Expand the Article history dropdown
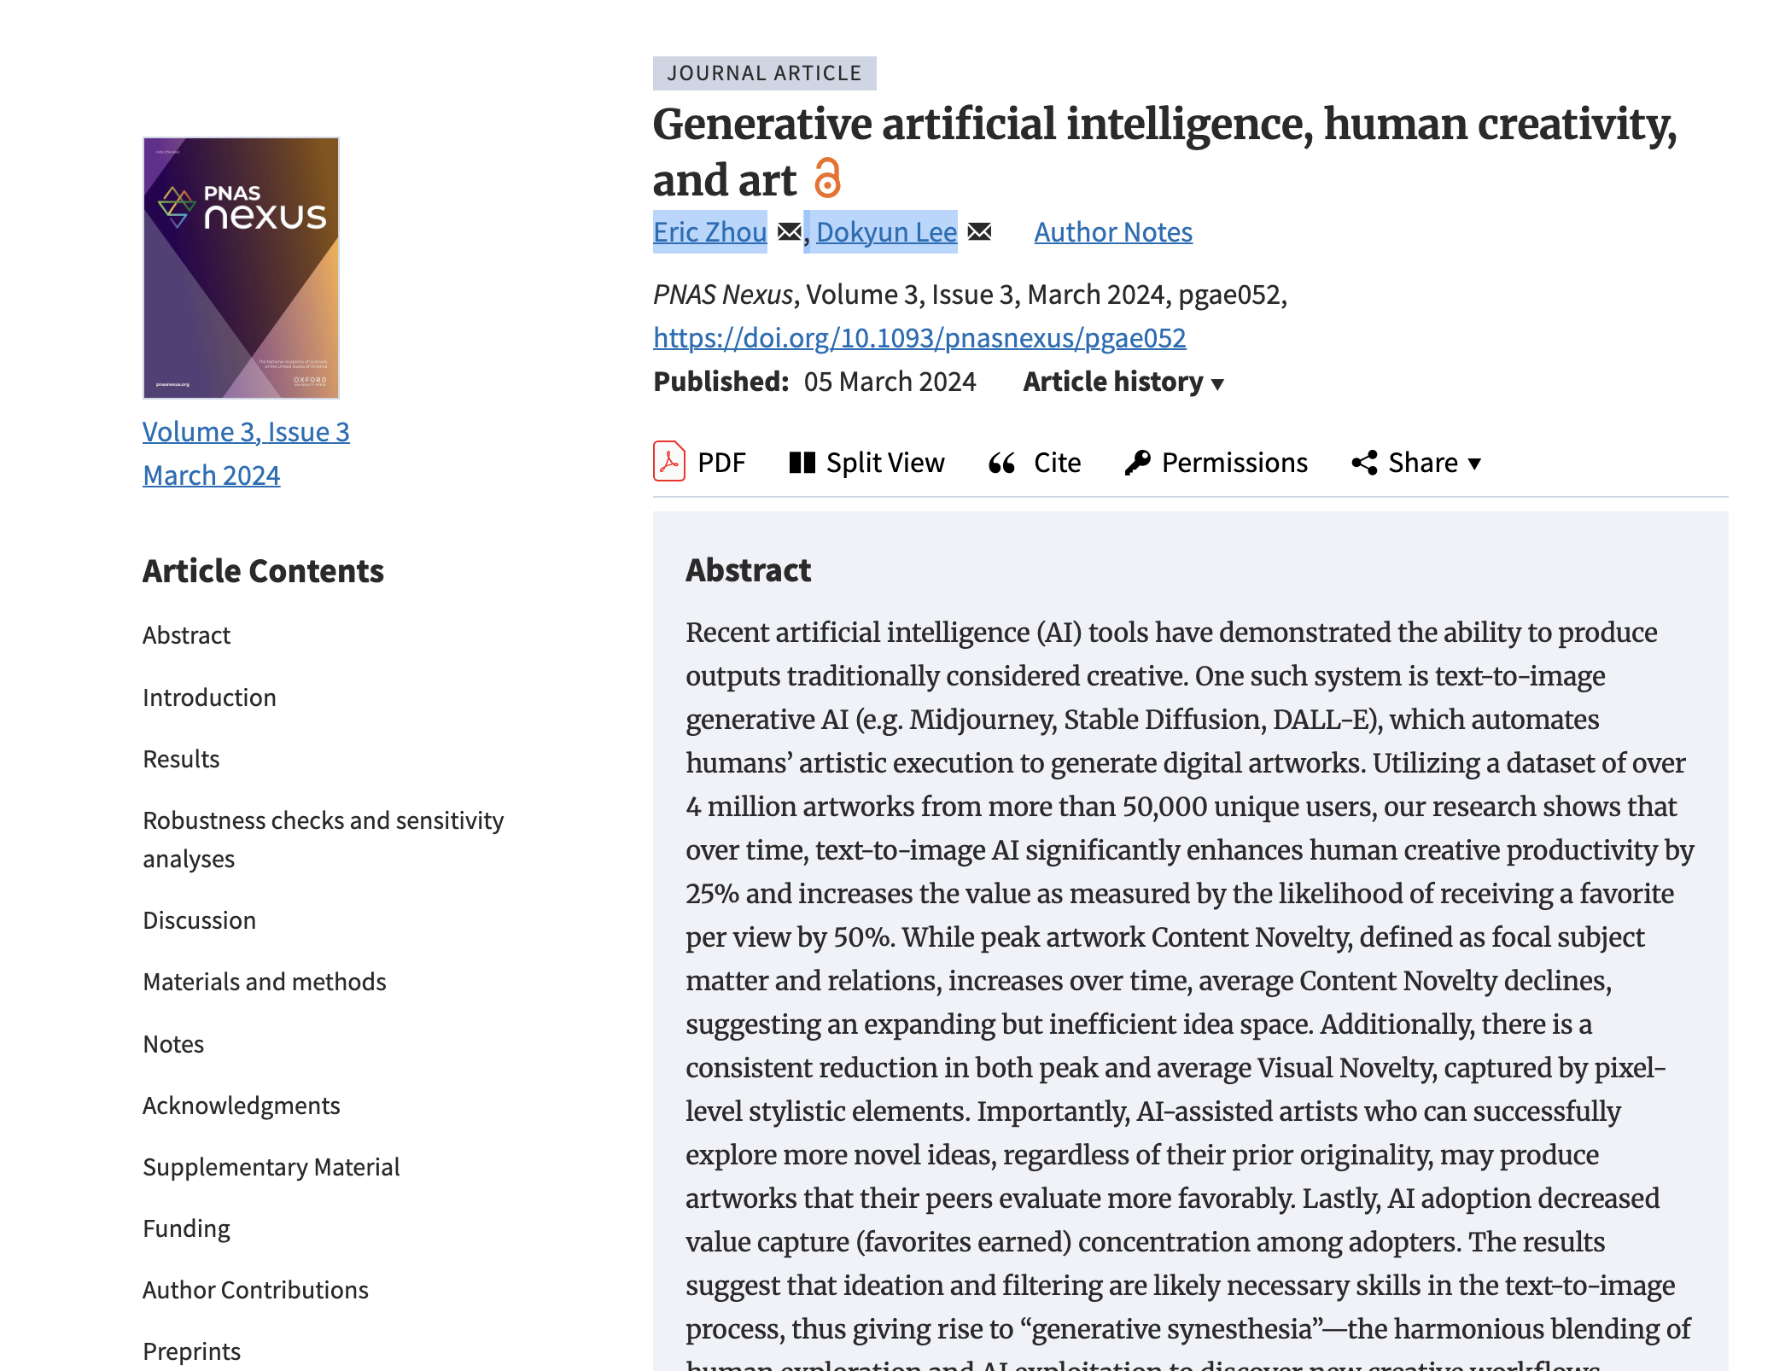1791x1371 pixels. click(1123, 382)
